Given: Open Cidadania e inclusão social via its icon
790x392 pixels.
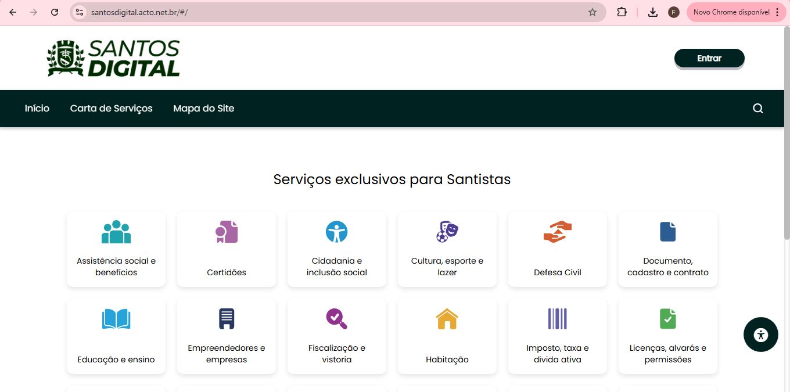Looking at the screenshot, I should tap(336, 231).
